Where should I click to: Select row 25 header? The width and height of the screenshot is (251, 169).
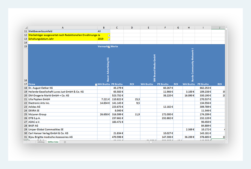(26, 114)
